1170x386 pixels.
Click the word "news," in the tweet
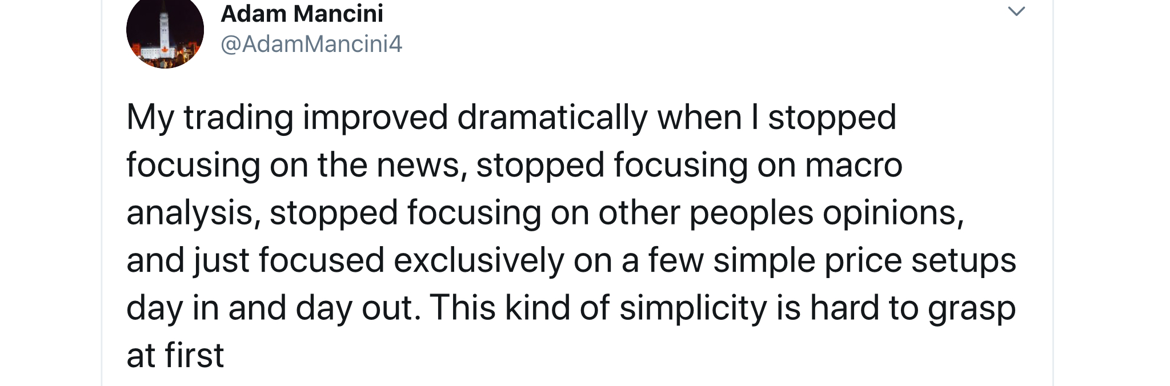(x=422, y=165)
